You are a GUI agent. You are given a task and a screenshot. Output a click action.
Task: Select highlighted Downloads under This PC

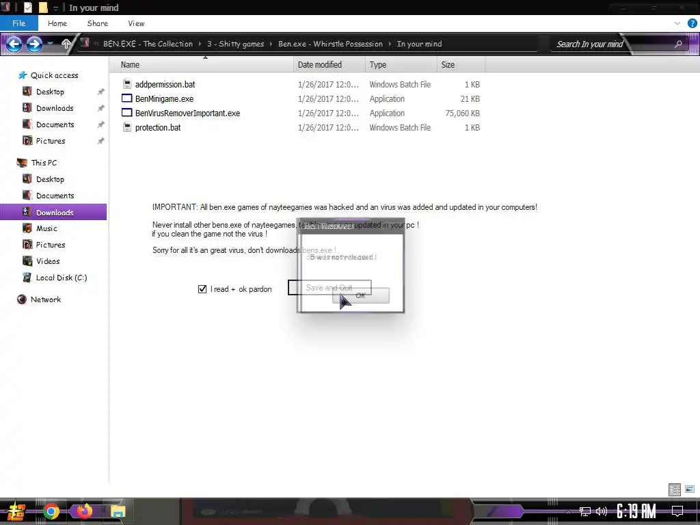[53, 212]
